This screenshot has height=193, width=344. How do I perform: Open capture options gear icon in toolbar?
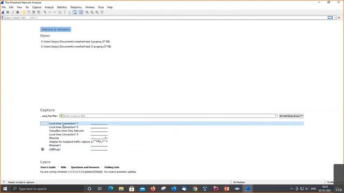[18, 12]
